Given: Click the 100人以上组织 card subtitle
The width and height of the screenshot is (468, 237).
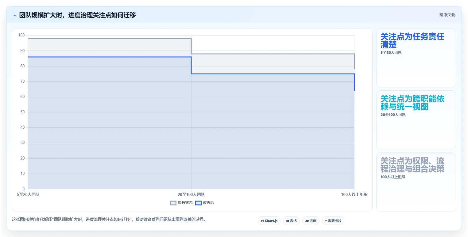Looking at the screenshot, I should point(393,177).
